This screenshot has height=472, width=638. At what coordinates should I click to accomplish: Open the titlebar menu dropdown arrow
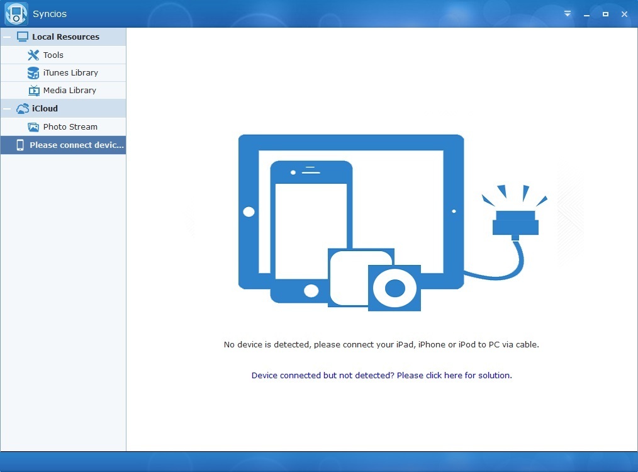click(x=567, y=13)
